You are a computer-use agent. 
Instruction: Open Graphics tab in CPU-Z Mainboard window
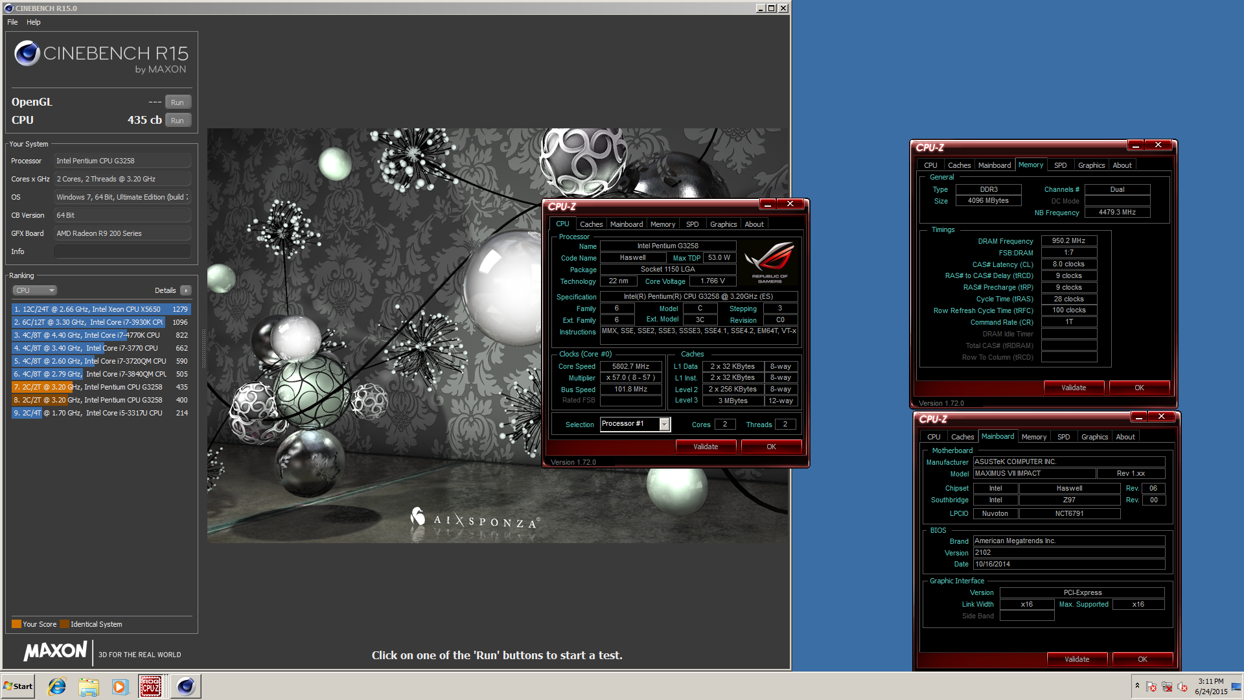tap(1094, 437)
